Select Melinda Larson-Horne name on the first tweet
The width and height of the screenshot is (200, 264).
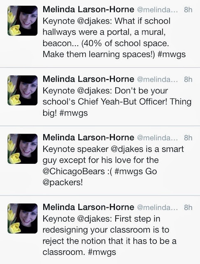click(88, 9)
